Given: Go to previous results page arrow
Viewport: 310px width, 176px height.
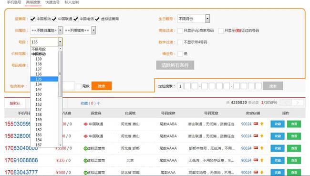Looking at the screenshot, I should click(x=286, y=103).
